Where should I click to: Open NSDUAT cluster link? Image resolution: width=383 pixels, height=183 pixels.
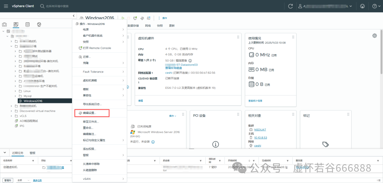(260, 130)
